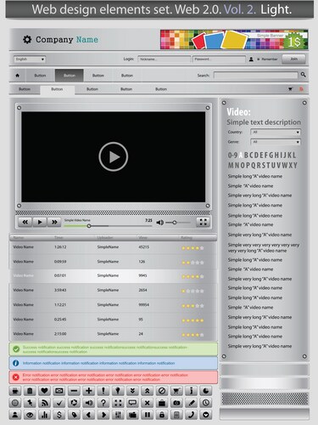Click the shopping cart icon in the icon grid
This screenshot has width=318, height=425.
[x=176, y=391]
